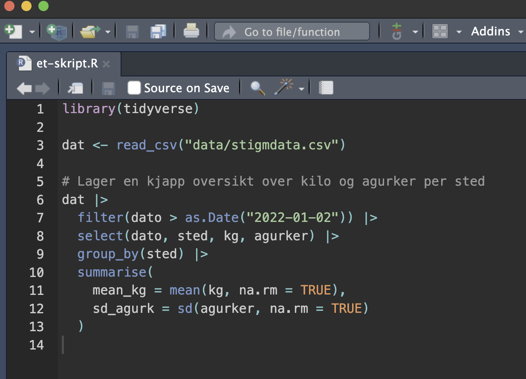
Task: Click the workspace panes layout icon
Action: pyautogui.click(x=440, y=32)
